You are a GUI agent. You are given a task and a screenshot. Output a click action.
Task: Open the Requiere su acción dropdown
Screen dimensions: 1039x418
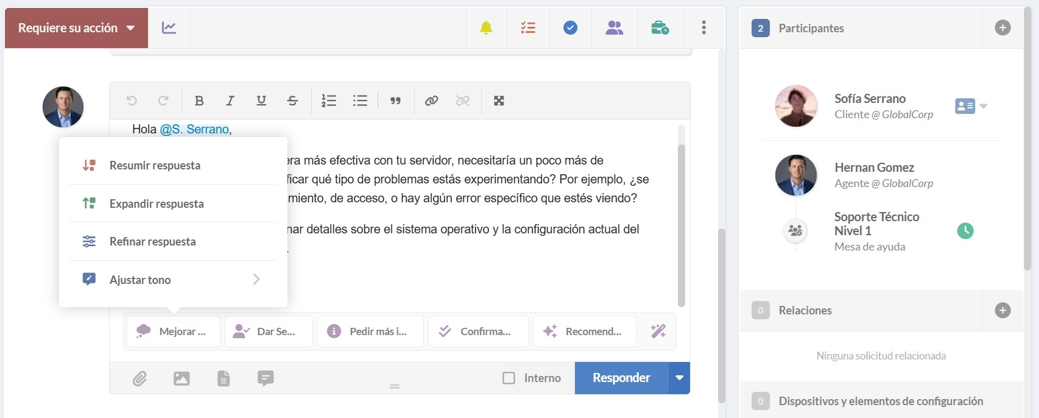click(x=76, y=28)
